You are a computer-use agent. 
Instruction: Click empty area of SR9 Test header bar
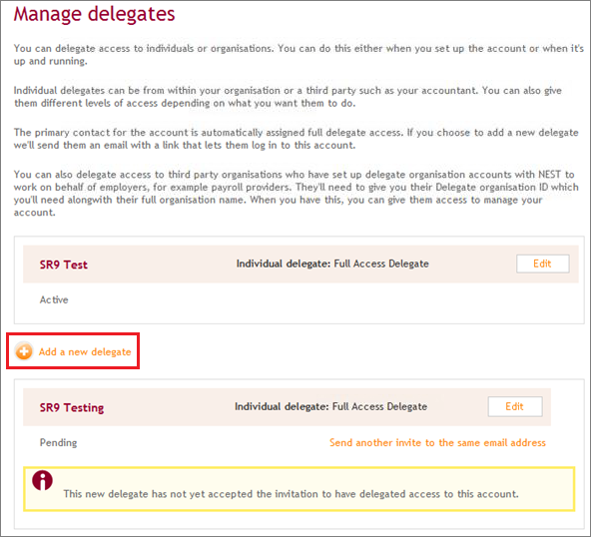click(x=162, y=265)
